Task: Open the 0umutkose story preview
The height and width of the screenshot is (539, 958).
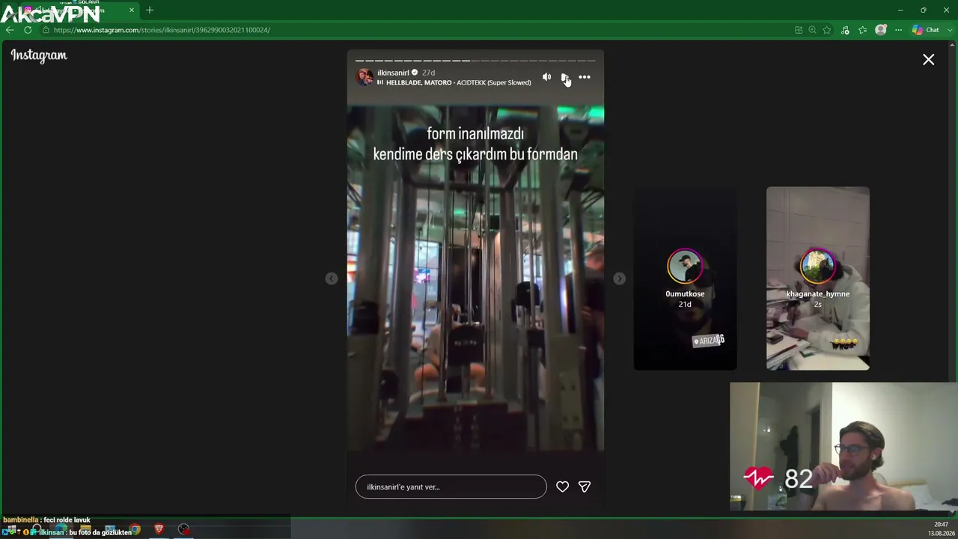Action: [x=685, y=278]
